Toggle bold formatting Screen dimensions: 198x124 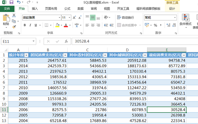[25, 25]
